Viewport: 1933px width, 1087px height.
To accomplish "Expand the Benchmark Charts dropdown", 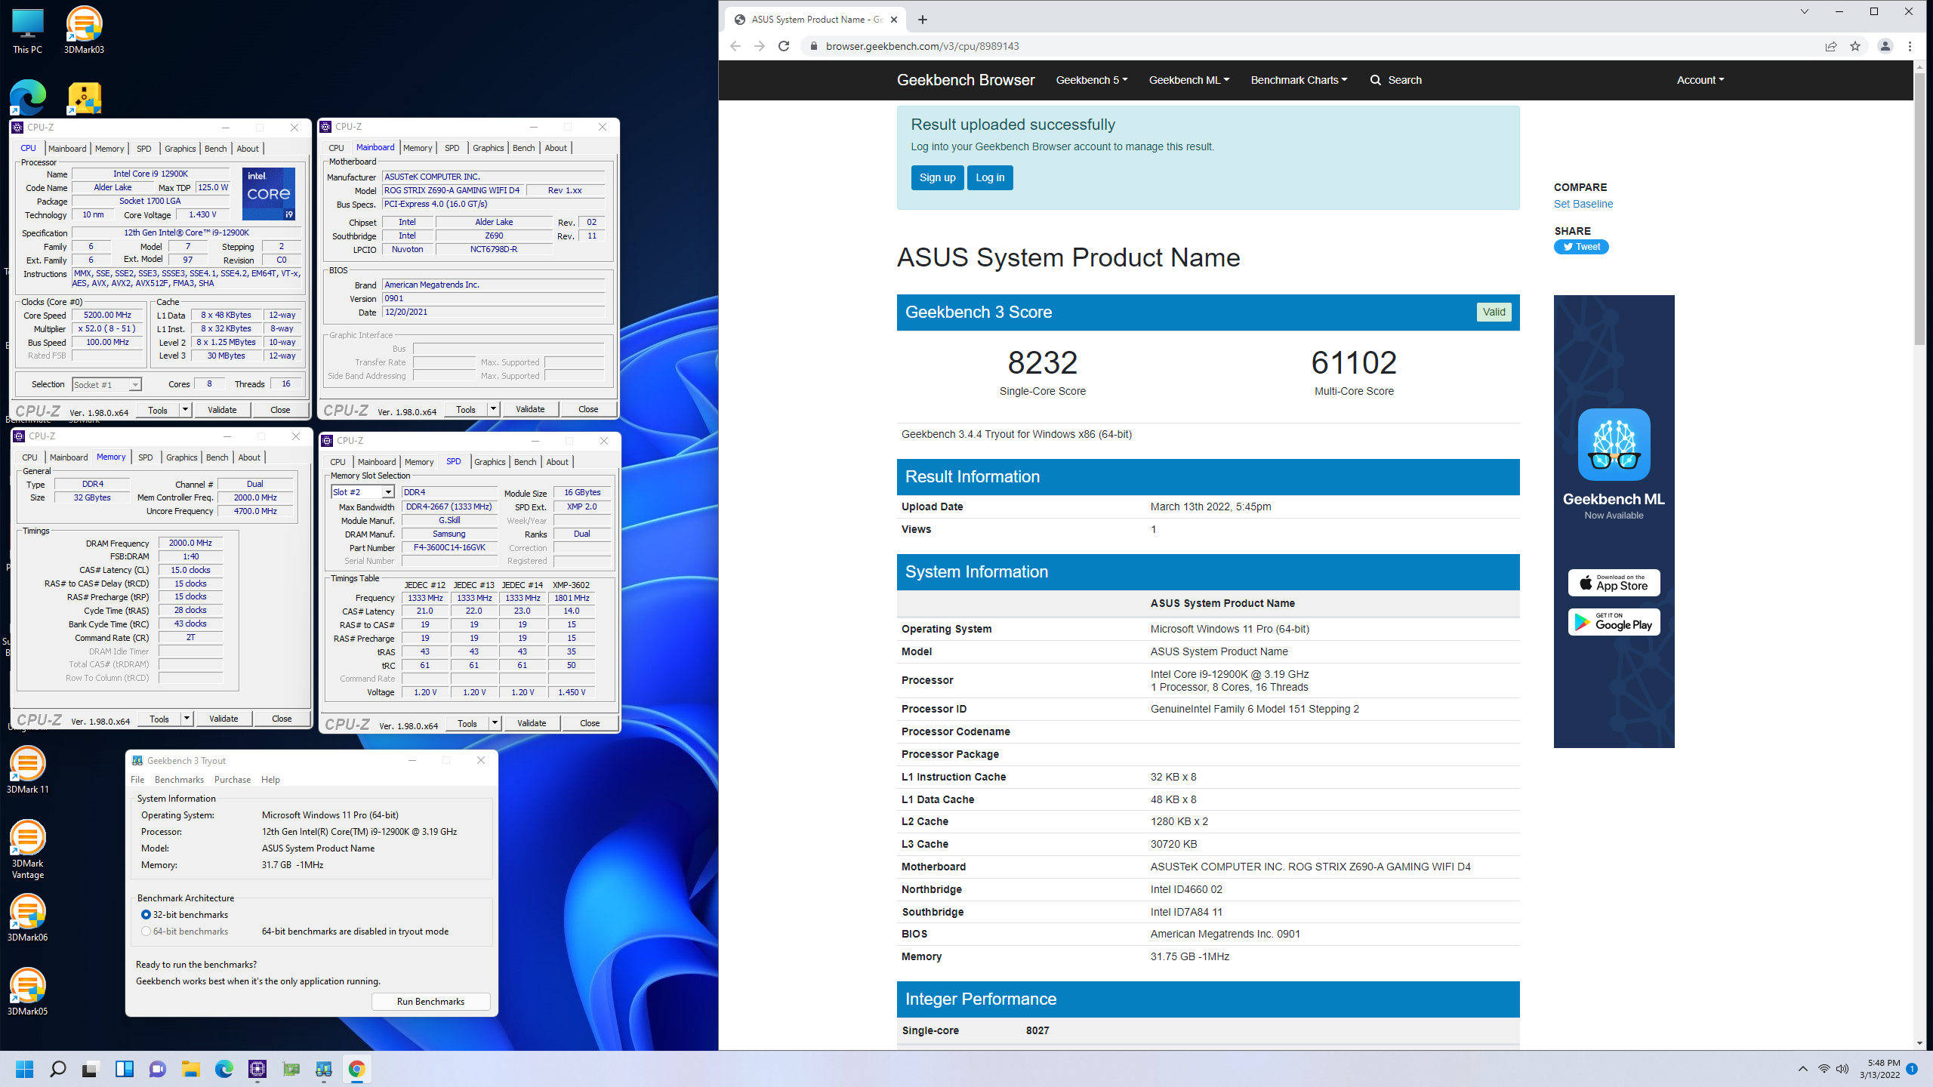I will (1299, 80).
